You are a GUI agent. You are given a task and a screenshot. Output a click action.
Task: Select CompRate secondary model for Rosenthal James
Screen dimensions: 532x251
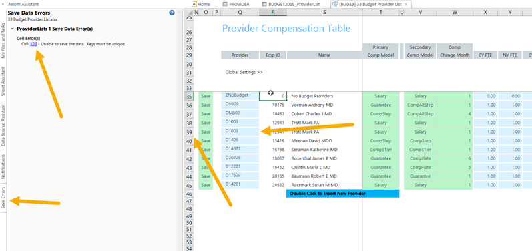(x=420, y=158)
